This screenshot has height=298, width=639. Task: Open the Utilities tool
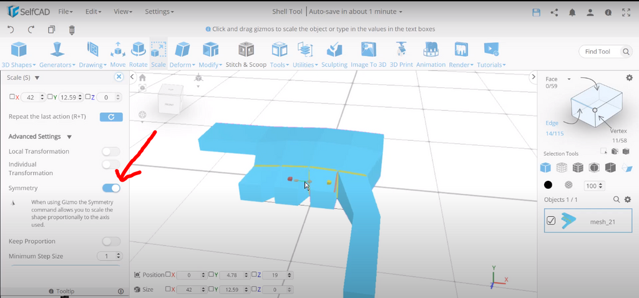tap(305, 55)
